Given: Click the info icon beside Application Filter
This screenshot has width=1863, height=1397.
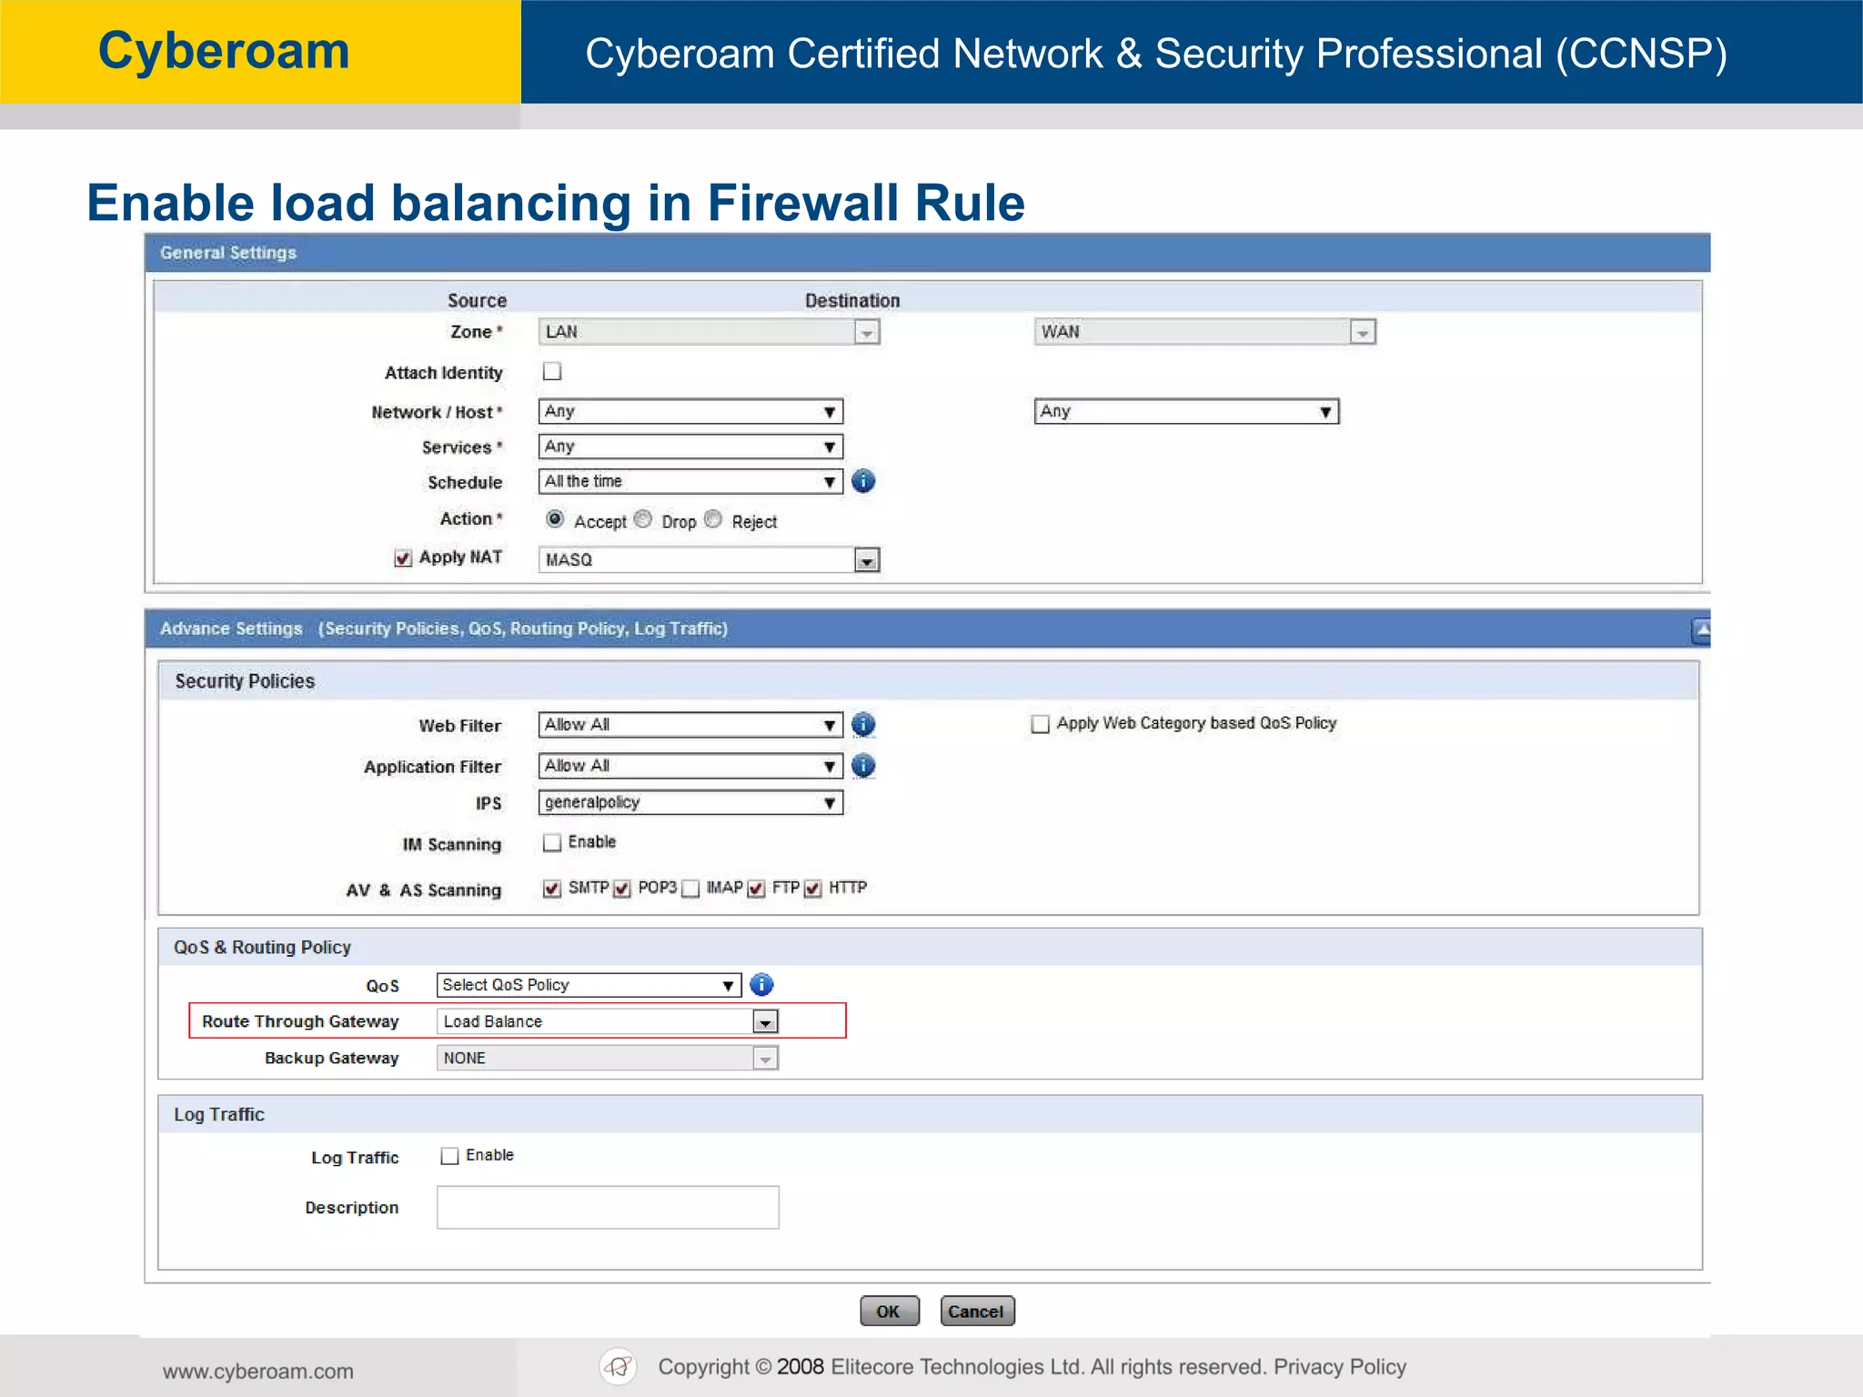Looking at the screenshot, I should tap(863, 766).
